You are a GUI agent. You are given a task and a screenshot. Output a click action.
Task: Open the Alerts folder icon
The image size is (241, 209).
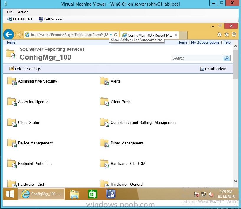(104, 81)
